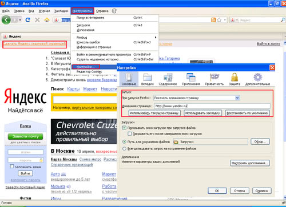286x207 pixels.
Task: Expand the 'При запуске Firefox' dropdown
Action: [x=237, y=98]
